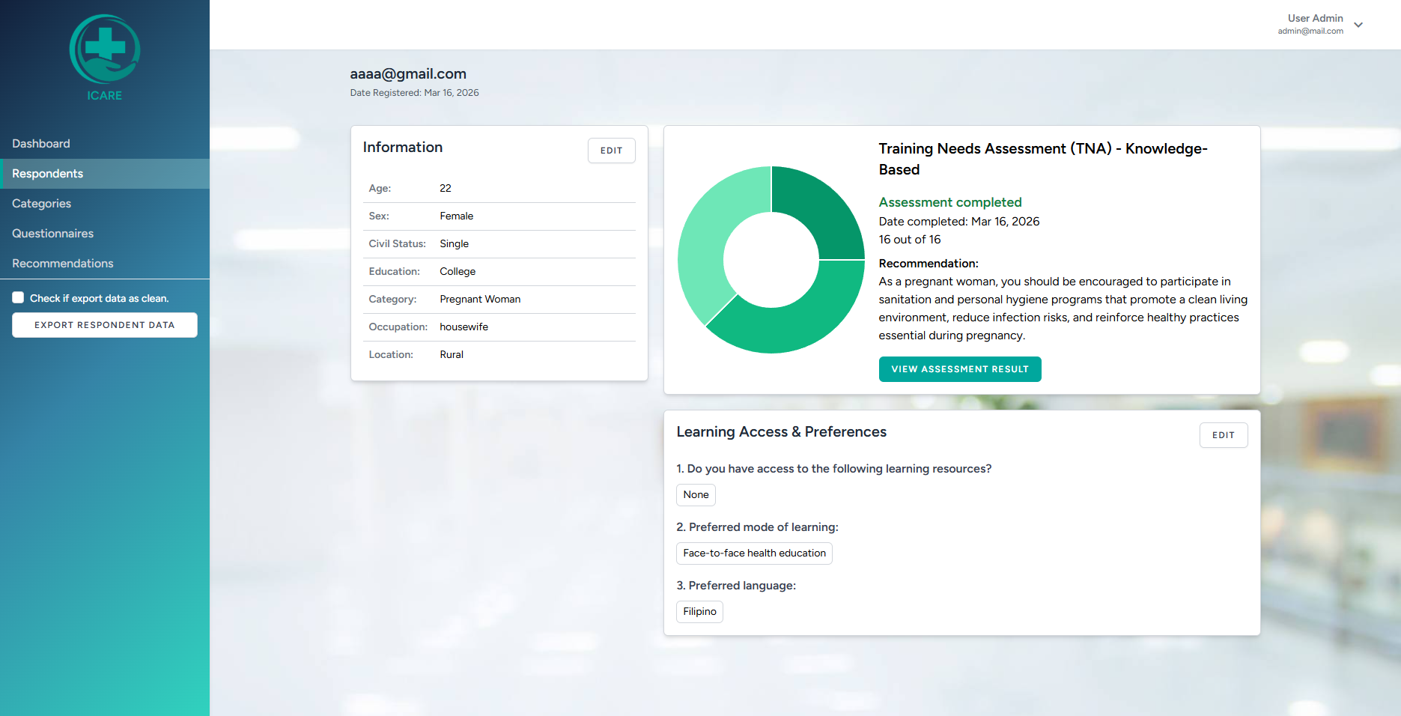Click the Face-to-face health education tag
This screenshot has height=716, width=1401.
click(754, 553)
